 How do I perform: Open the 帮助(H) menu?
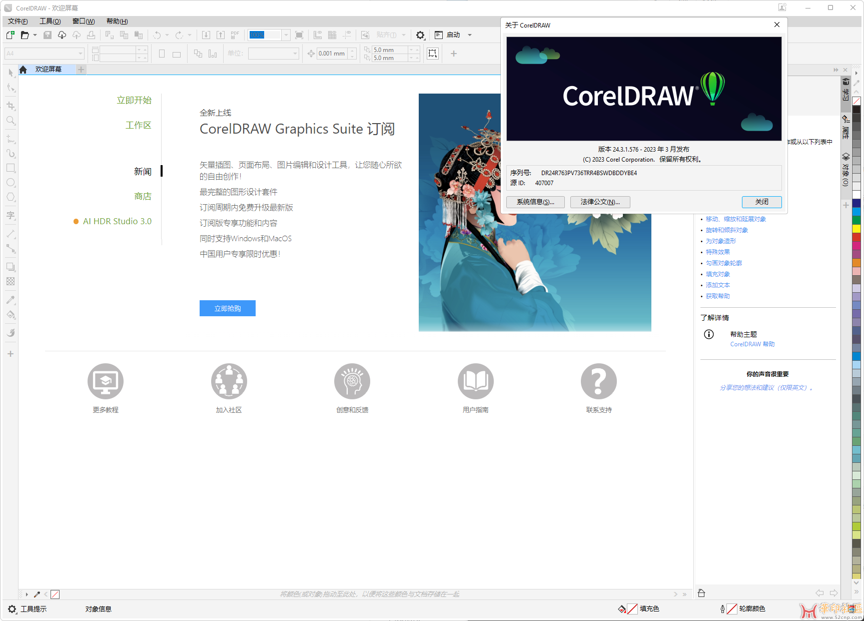point(117,21)
